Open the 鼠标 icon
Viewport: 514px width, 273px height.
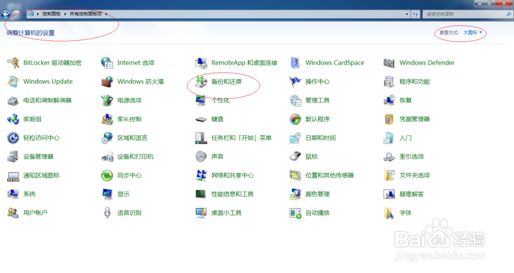(x=295, y=157)
